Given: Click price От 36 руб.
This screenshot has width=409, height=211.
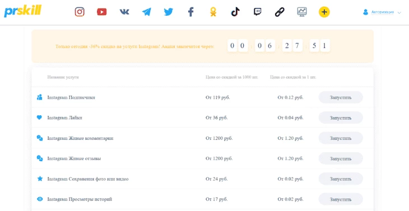Looking at the screenshot, I should (216, 118).
